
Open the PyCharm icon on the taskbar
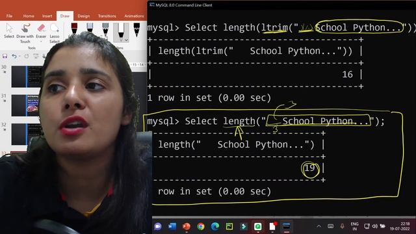(x=229, y=226)
